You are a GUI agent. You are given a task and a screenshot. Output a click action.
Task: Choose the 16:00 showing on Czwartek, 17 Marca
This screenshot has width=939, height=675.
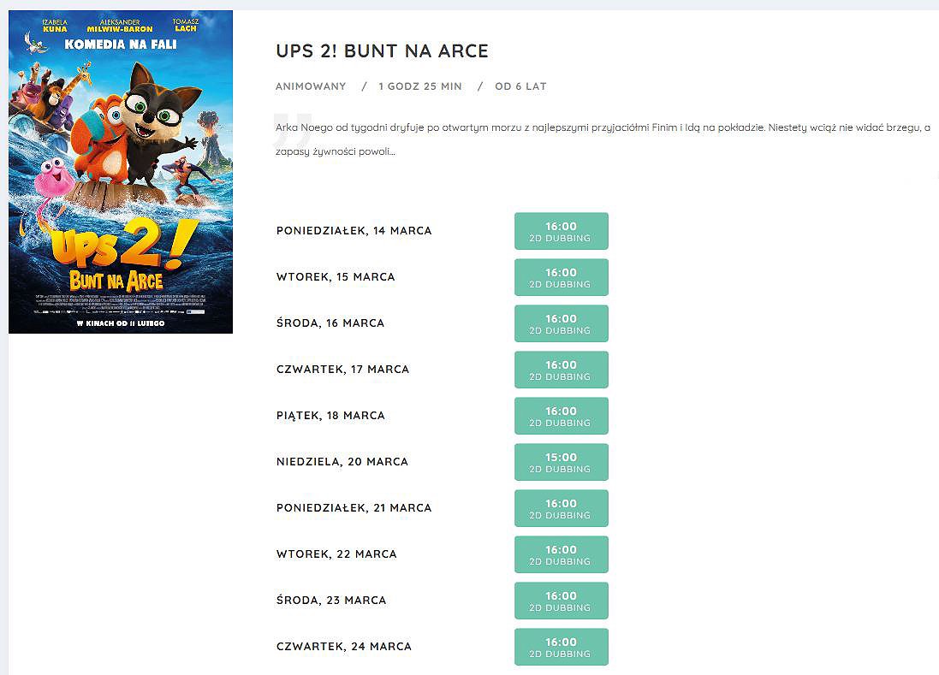tap(562, 370)
